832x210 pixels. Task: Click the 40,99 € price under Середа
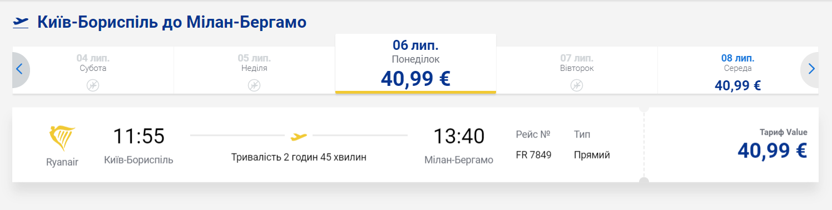click(737, 85)
